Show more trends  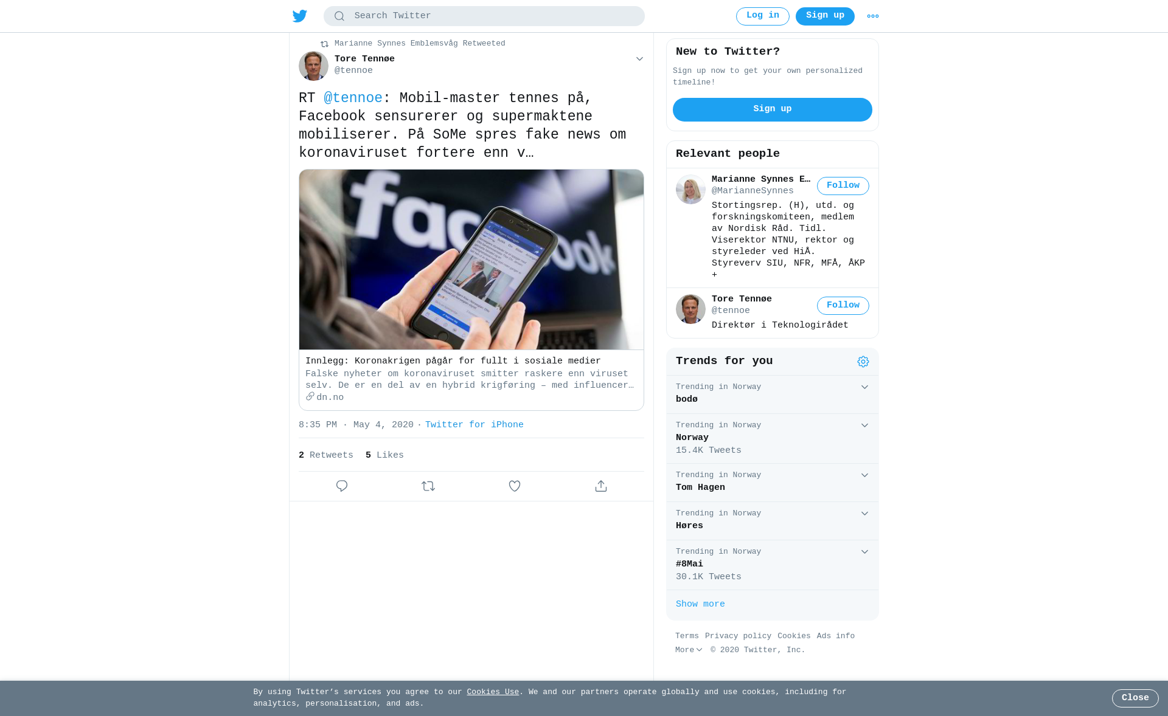[x=700, y=605]
